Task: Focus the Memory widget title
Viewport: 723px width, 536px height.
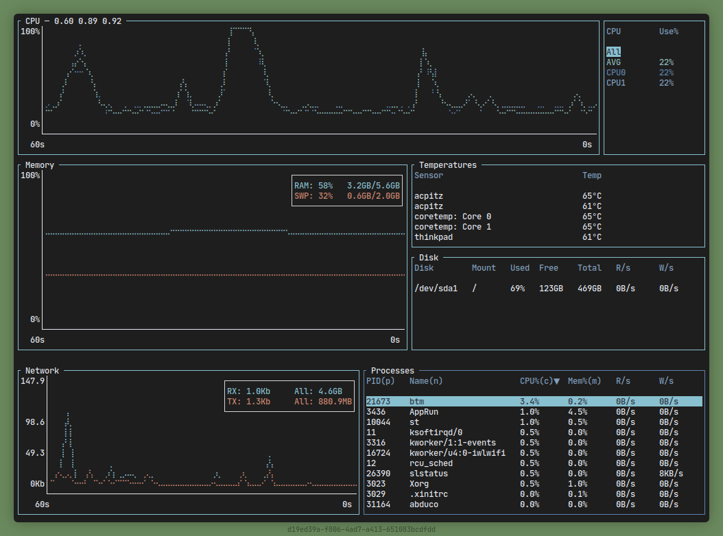Action: click(40, 165)
